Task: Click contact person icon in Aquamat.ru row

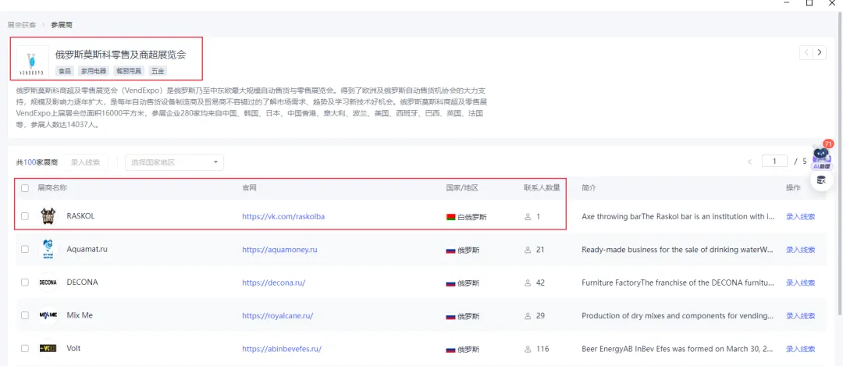Action: click(x=528, y=250)
